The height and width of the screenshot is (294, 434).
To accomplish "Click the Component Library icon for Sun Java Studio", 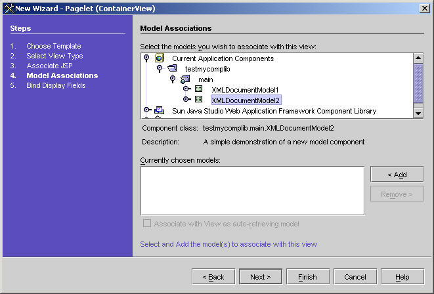I will click(x=159, y=110).
